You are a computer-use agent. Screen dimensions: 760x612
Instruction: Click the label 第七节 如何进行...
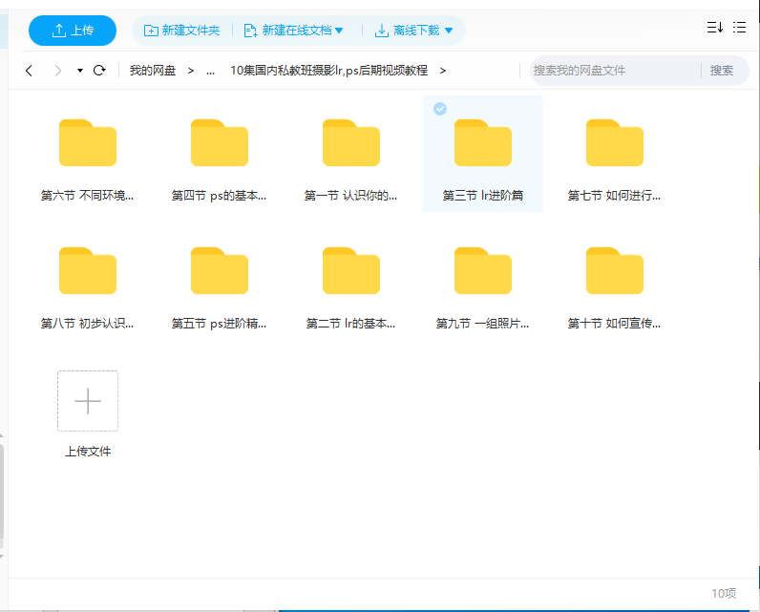coord(614,196)
